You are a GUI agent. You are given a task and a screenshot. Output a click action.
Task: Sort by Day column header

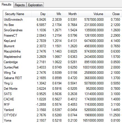click(x=40, y=14)
